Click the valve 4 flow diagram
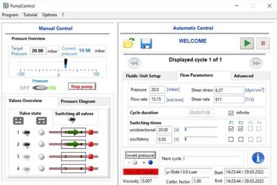The height and width of the screenshot is (185, 277). [74, 168]
